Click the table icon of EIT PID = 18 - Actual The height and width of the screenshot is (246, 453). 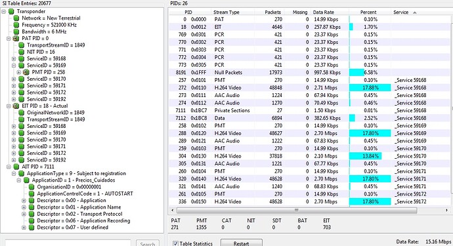point(16,106)
